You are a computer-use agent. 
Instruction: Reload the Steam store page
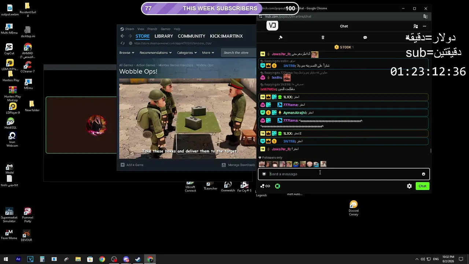point(123,43)
